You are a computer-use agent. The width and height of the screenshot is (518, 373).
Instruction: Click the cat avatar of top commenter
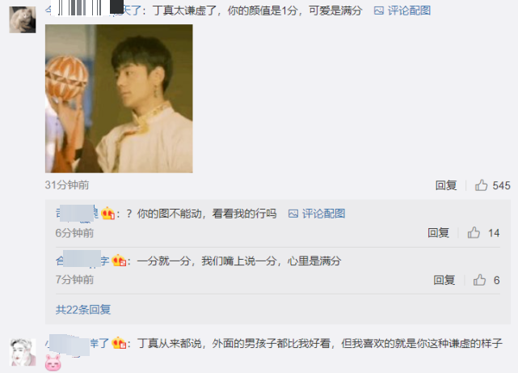pyautogui.click(x=23, y=20)
